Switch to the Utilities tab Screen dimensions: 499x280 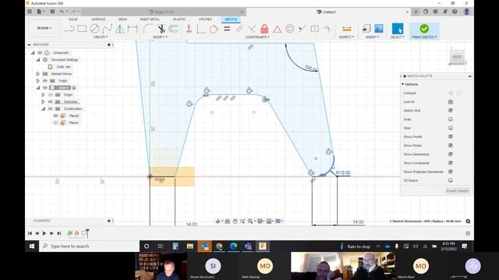pos(205,19)
